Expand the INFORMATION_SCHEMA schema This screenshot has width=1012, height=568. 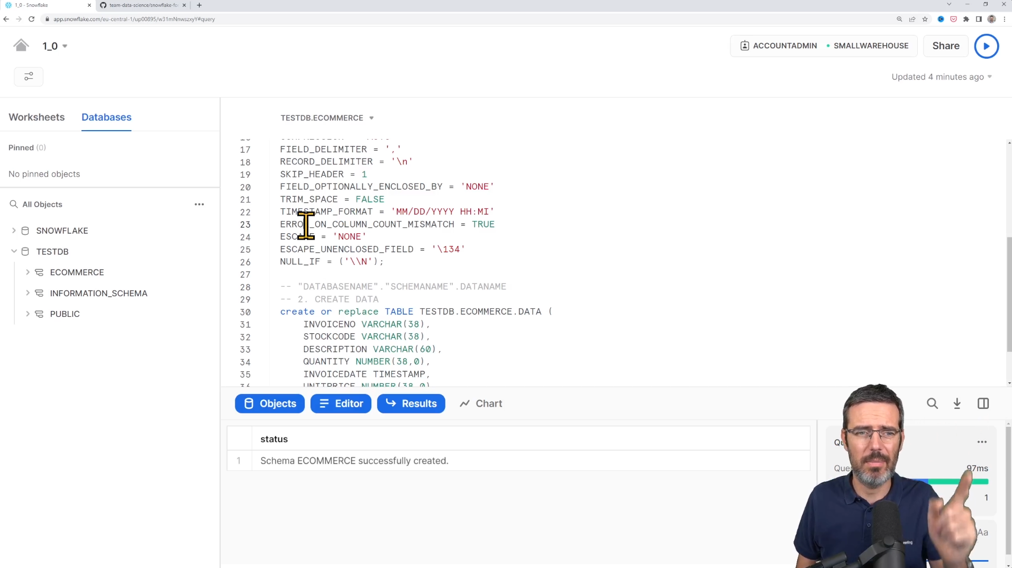pyautogui.click(x=28, y=293)
